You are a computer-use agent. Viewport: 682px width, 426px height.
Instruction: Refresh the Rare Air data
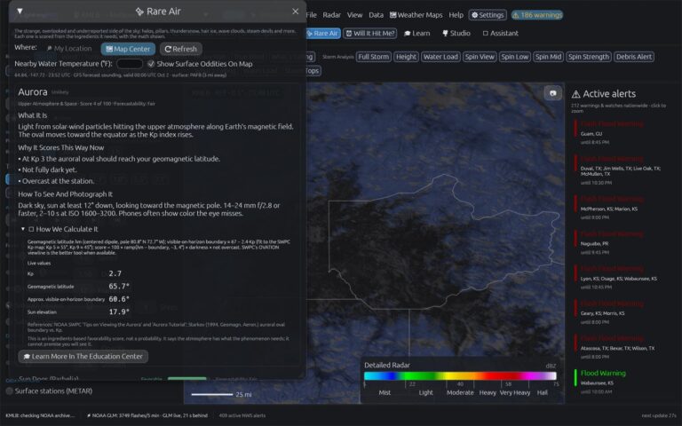point(181,49)
